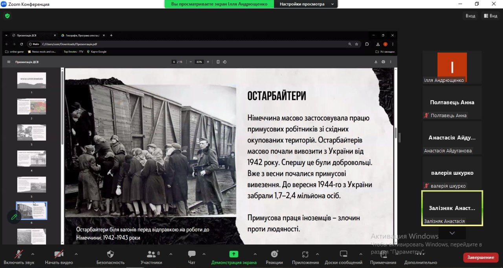
Task: Open the PDF document sidebar menu
Action: pos(8,62)
